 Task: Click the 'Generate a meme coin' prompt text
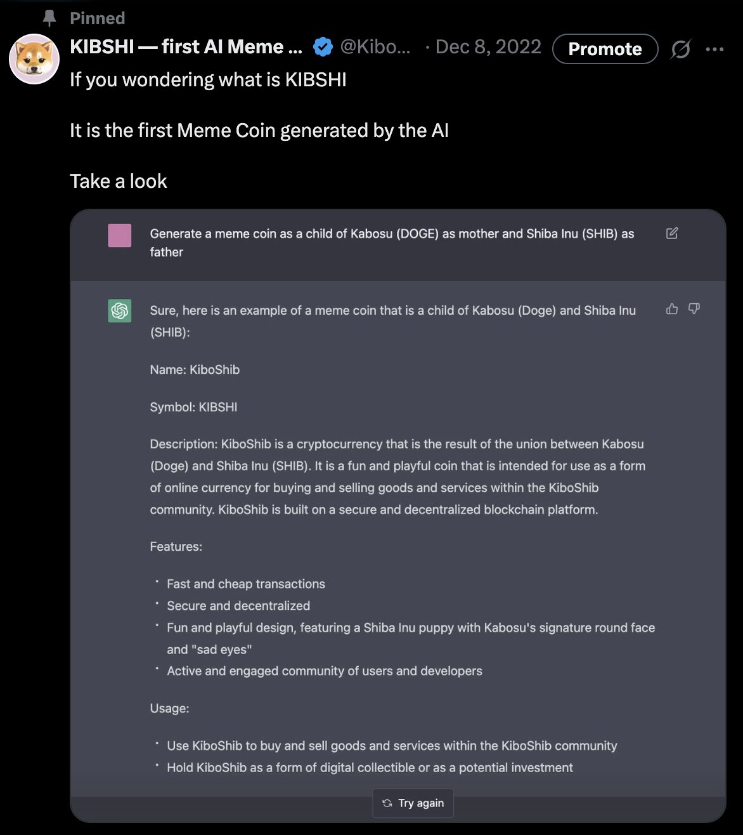(x=392, y=243)
